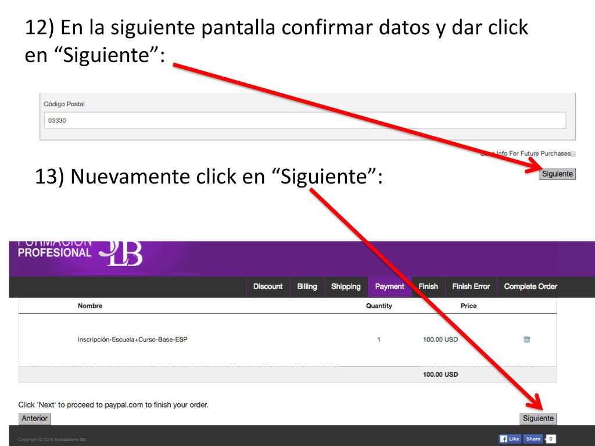The height and width of the screenshot is (446, 595).
Task: Delete the Inscripción-Escuela item with the trash icon
Action: click(526, 339)
